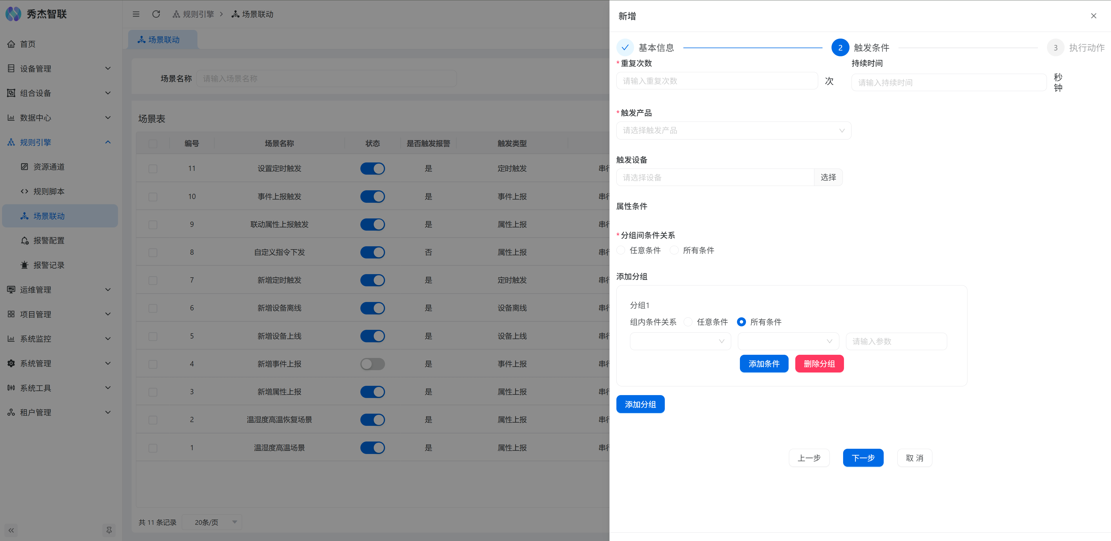Toggle status switch for 新增事件上报 row
This screenshot has width=1111, height=541.
pyautogui.click(x=372, y=364)
